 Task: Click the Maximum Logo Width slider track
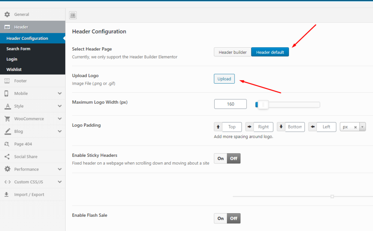coord(288,104)
